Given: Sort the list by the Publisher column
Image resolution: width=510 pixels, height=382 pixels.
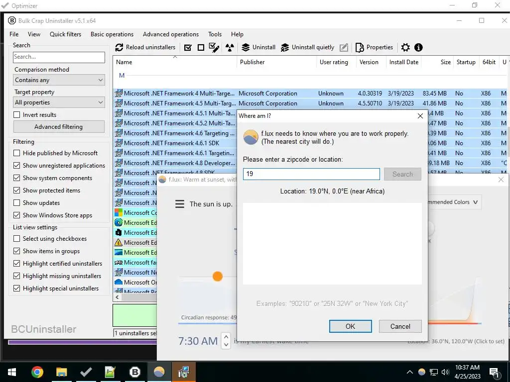Looking at the screenshot, I should click(x=276, y=62).
